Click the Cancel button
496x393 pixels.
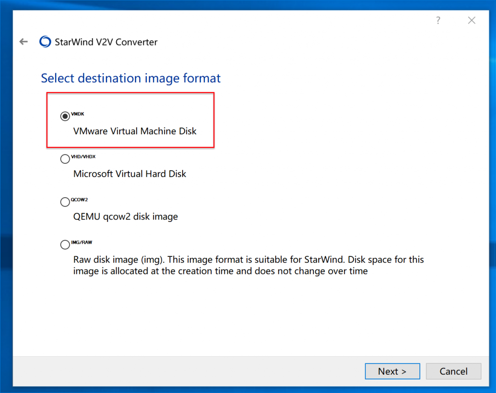click(x=453, y=371)
